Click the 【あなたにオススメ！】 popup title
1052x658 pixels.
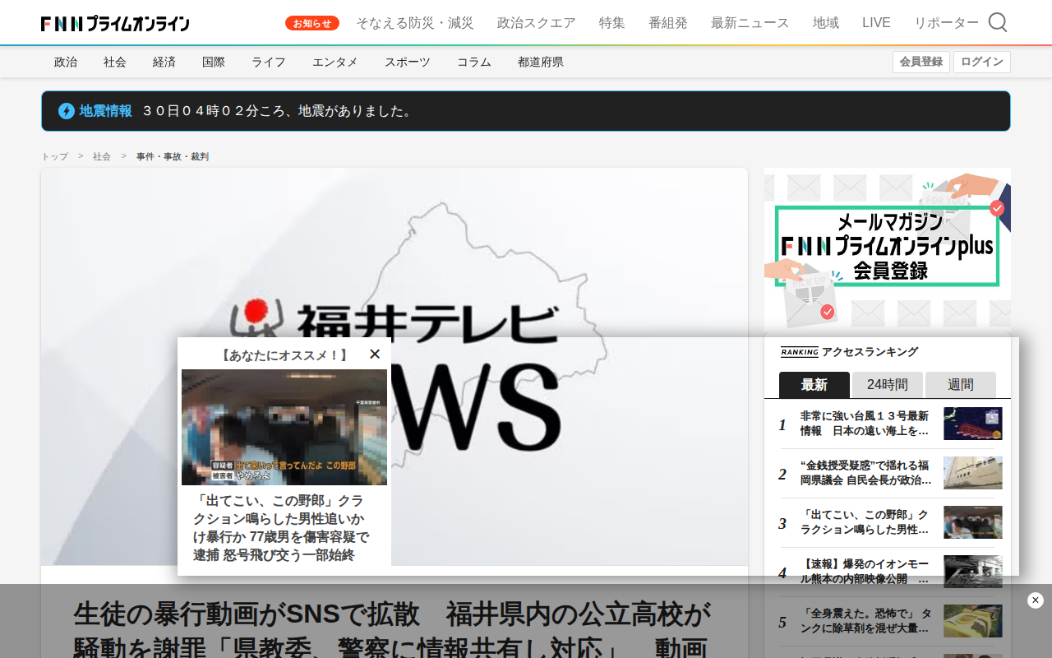pyautogui.click(x=284, y=355)
